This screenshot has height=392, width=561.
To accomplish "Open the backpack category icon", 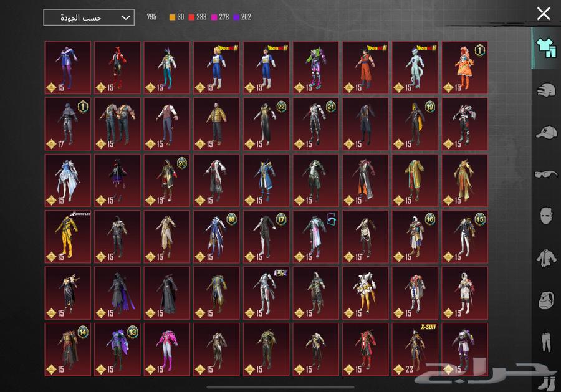I will click(x=546, y=300).
